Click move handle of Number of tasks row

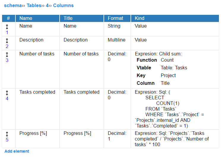click(7, 55)
